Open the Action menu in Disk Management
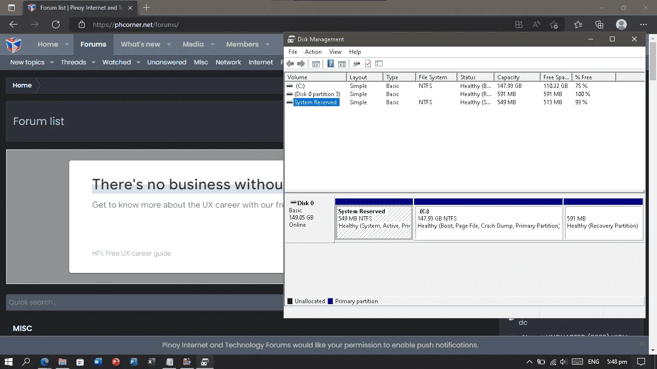 (313, 52)
